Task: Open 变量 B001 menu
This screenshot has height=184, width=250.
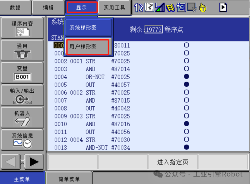Action: coord(22,73)
